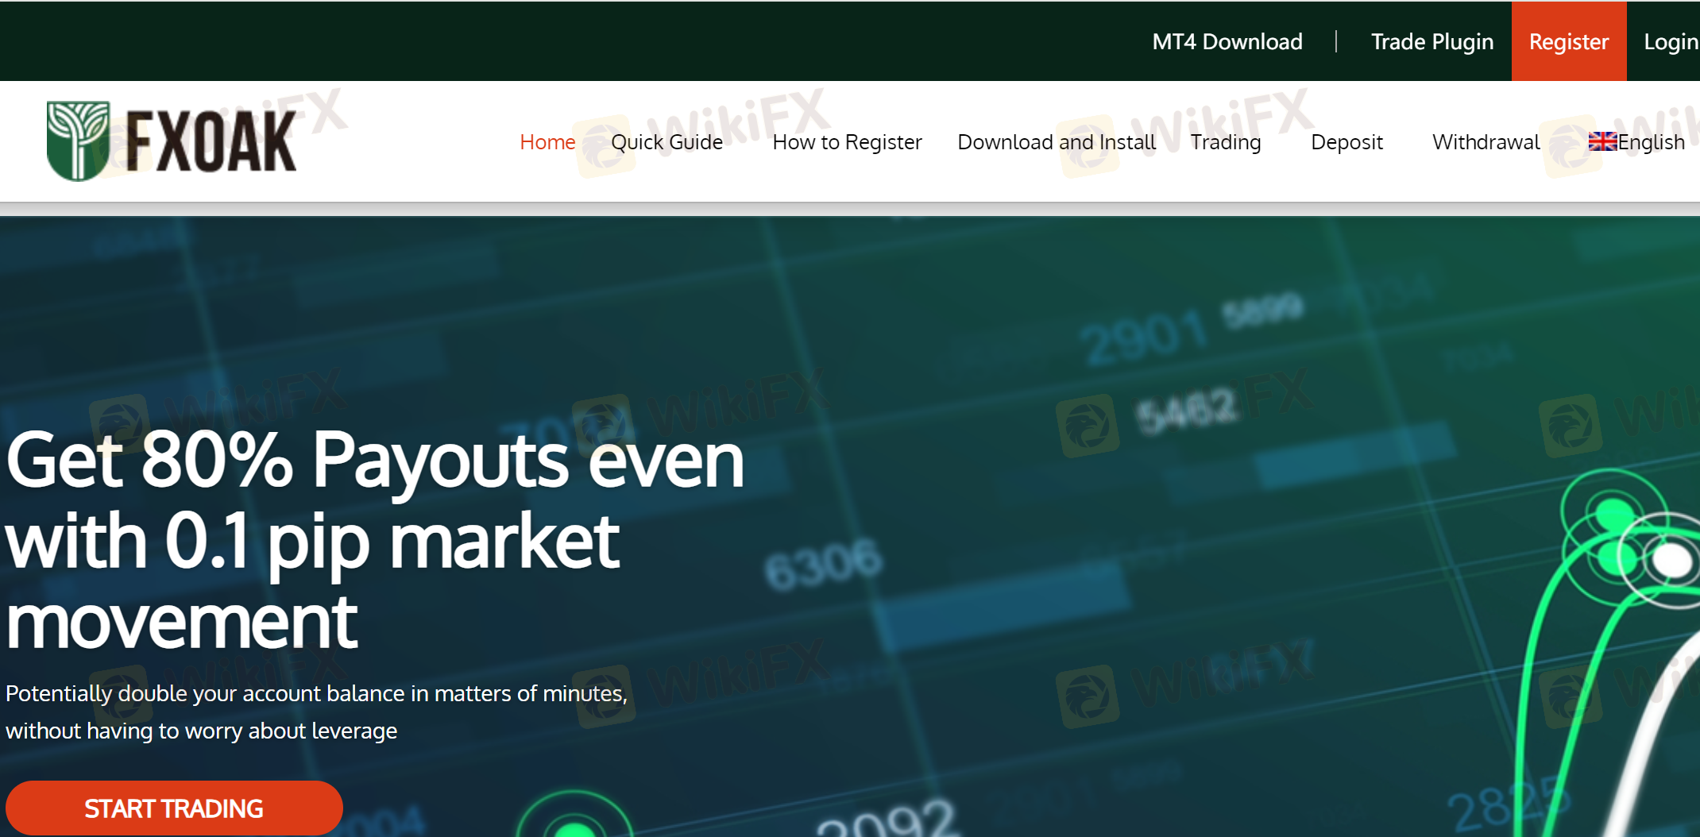Open the English language selector
This screenshot has width=1700, height=837.
point(1637,142)
